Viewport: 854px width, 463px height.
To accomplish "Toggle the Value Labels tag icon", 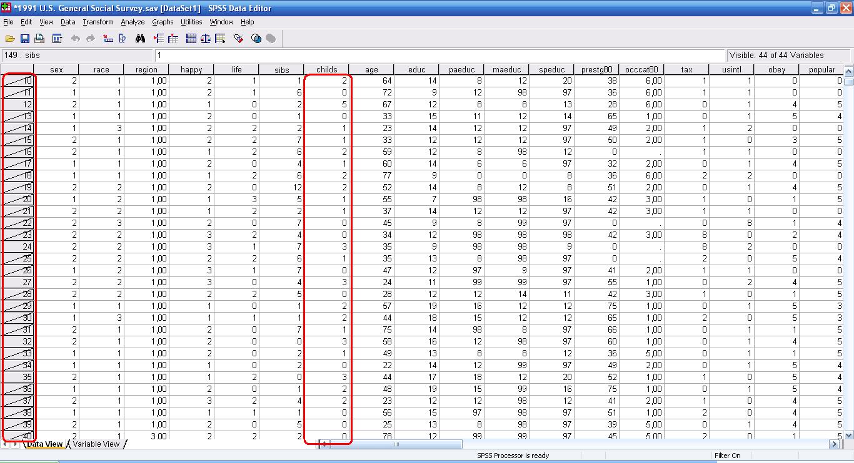I will point(238,39).
